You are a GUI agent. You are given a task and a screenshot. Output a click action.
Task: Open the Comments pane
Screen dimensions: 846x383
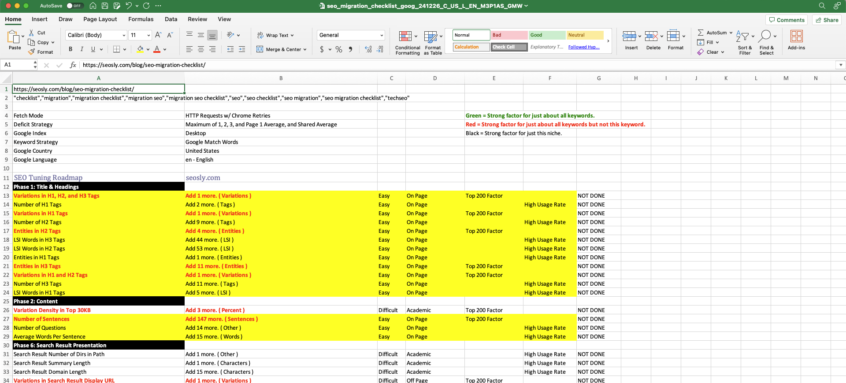tap(787, 20)
